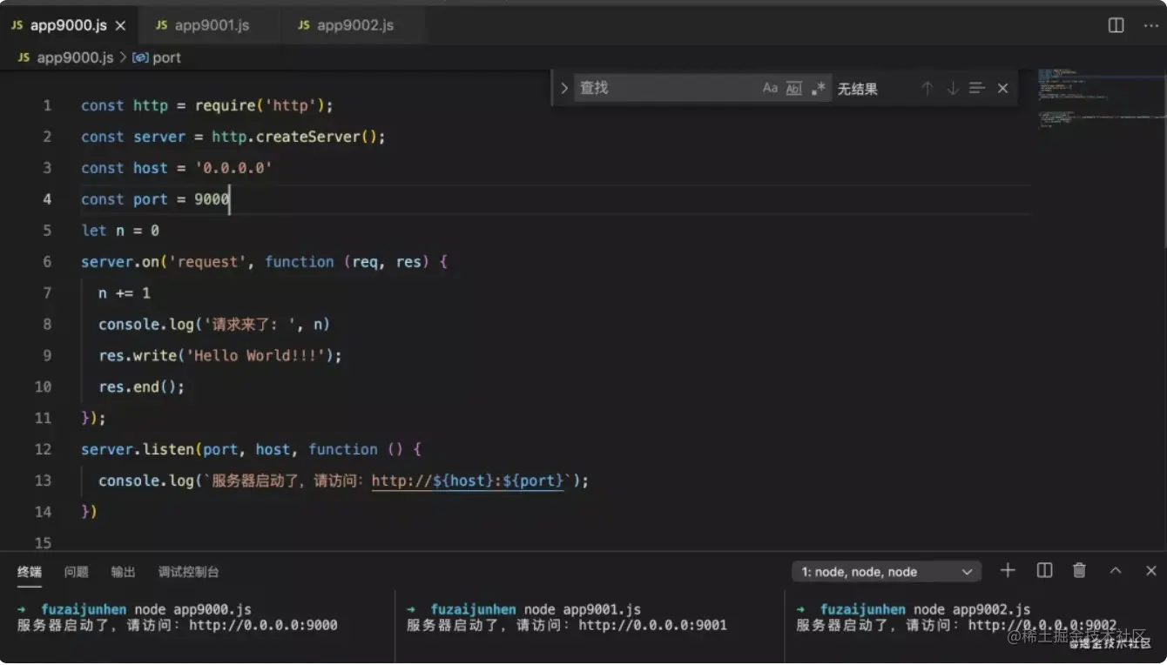Image resolution: width=1167 pixels, height=665 pixels.
Task: Open the 输出 panel tab
Action: (124, 572)
